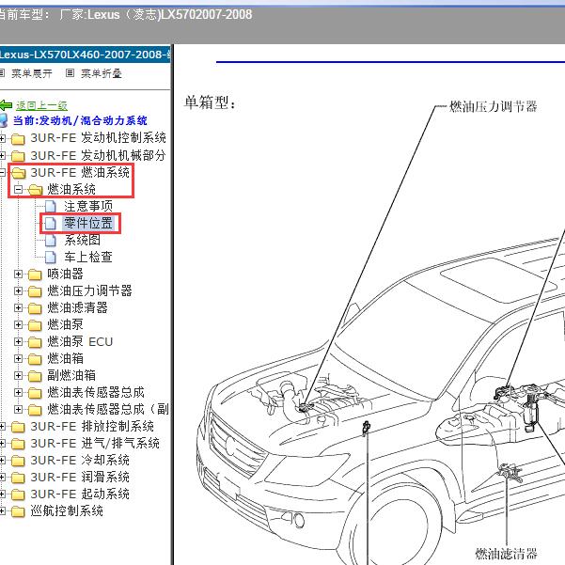Screen dimensions: 565x565
Task: Expand the 燃油表传感器总成 tree node
Action: [x=19, y=392]
